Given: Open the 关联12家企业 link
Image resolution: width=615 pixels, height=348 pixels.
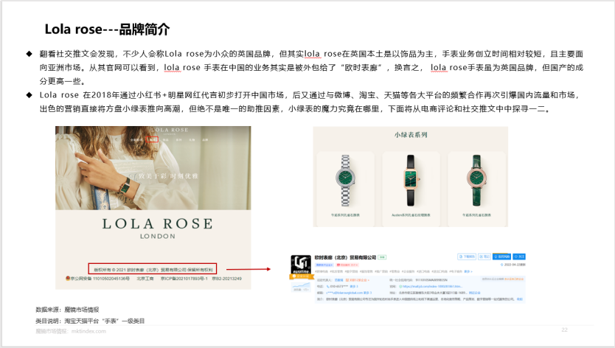Looking at the screenshot, I should tap(358, 280).
